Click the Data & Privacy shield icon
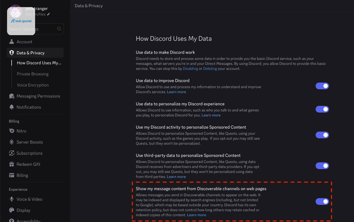354x222 pixels. click(12, 53)
